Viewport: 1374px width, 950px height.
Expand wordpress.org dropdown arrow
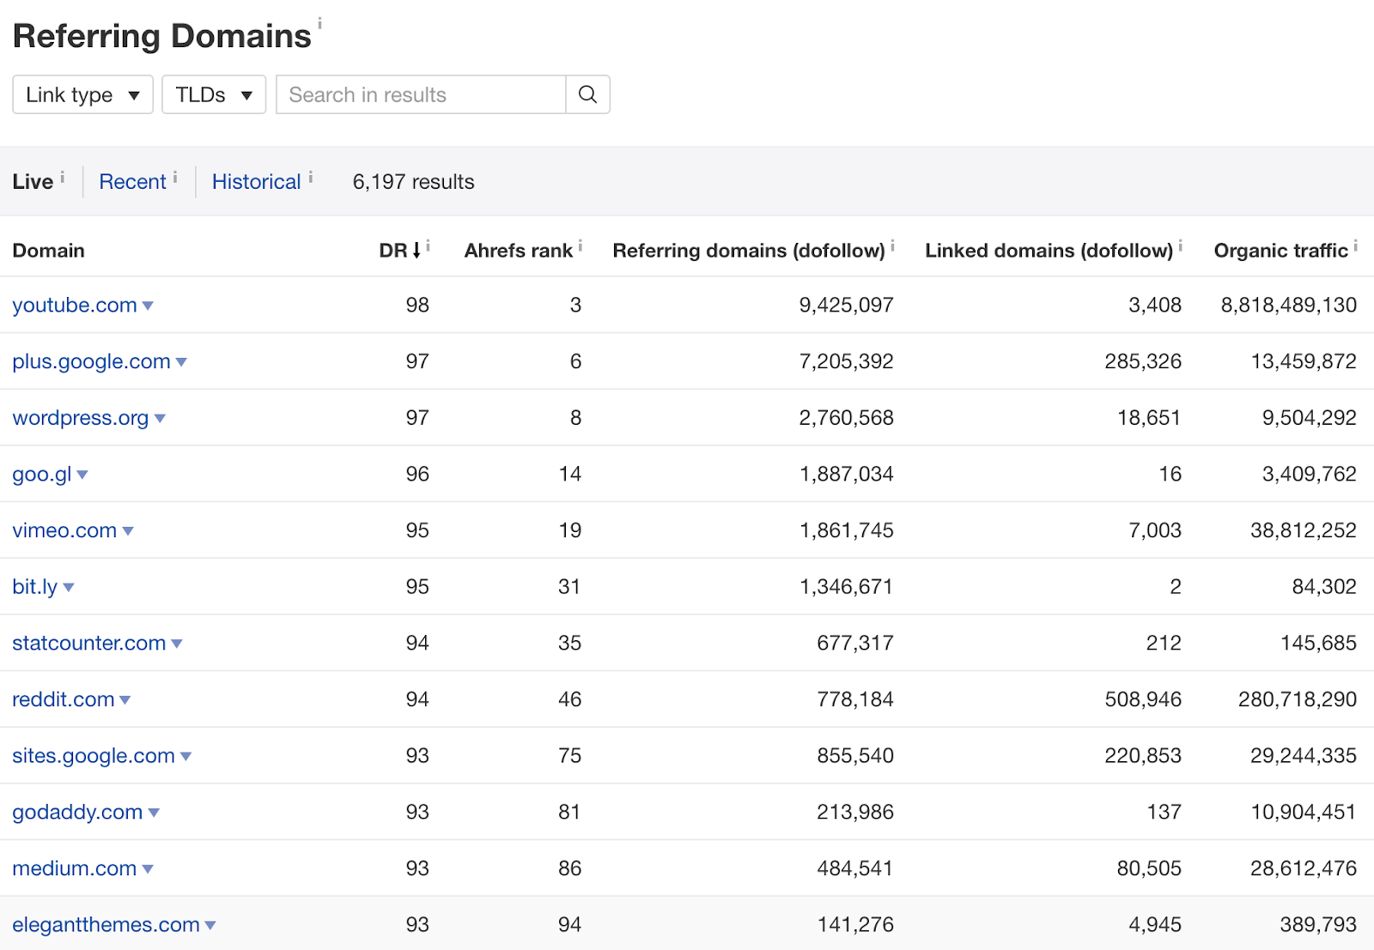(160, 419)
